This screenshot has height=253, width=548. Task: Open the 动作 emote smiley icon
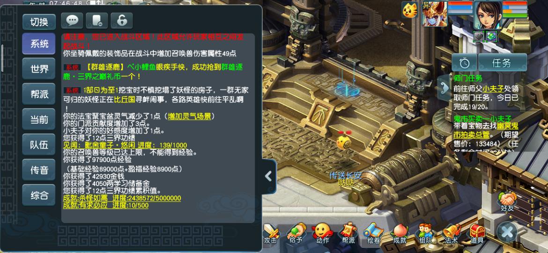pyautogui.click(x=322, y=233)
